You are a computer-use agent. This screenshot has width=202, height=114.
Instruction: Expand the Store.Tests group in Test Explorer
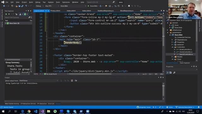coord(6,23)
